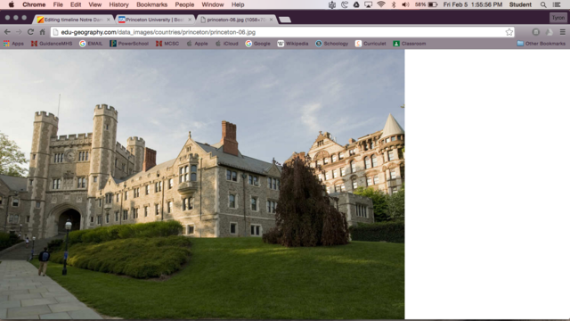The height and width of the screenshot is (321, 570).
Task: Bookmark this page with the star icon
Action: [x=509, y=32]
